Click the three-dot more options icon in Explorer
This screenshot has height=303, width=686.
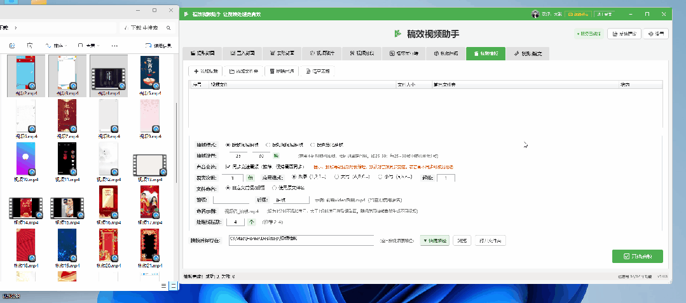pyautogui.click(x=114, y=46)
